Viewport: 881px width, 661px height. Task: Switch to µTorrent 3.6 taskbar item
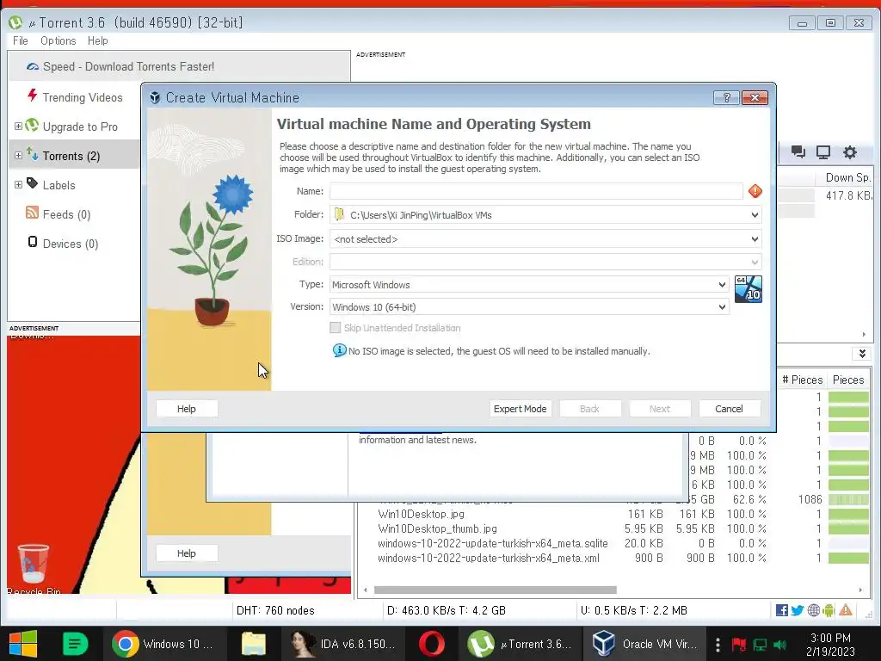point(520,644)
